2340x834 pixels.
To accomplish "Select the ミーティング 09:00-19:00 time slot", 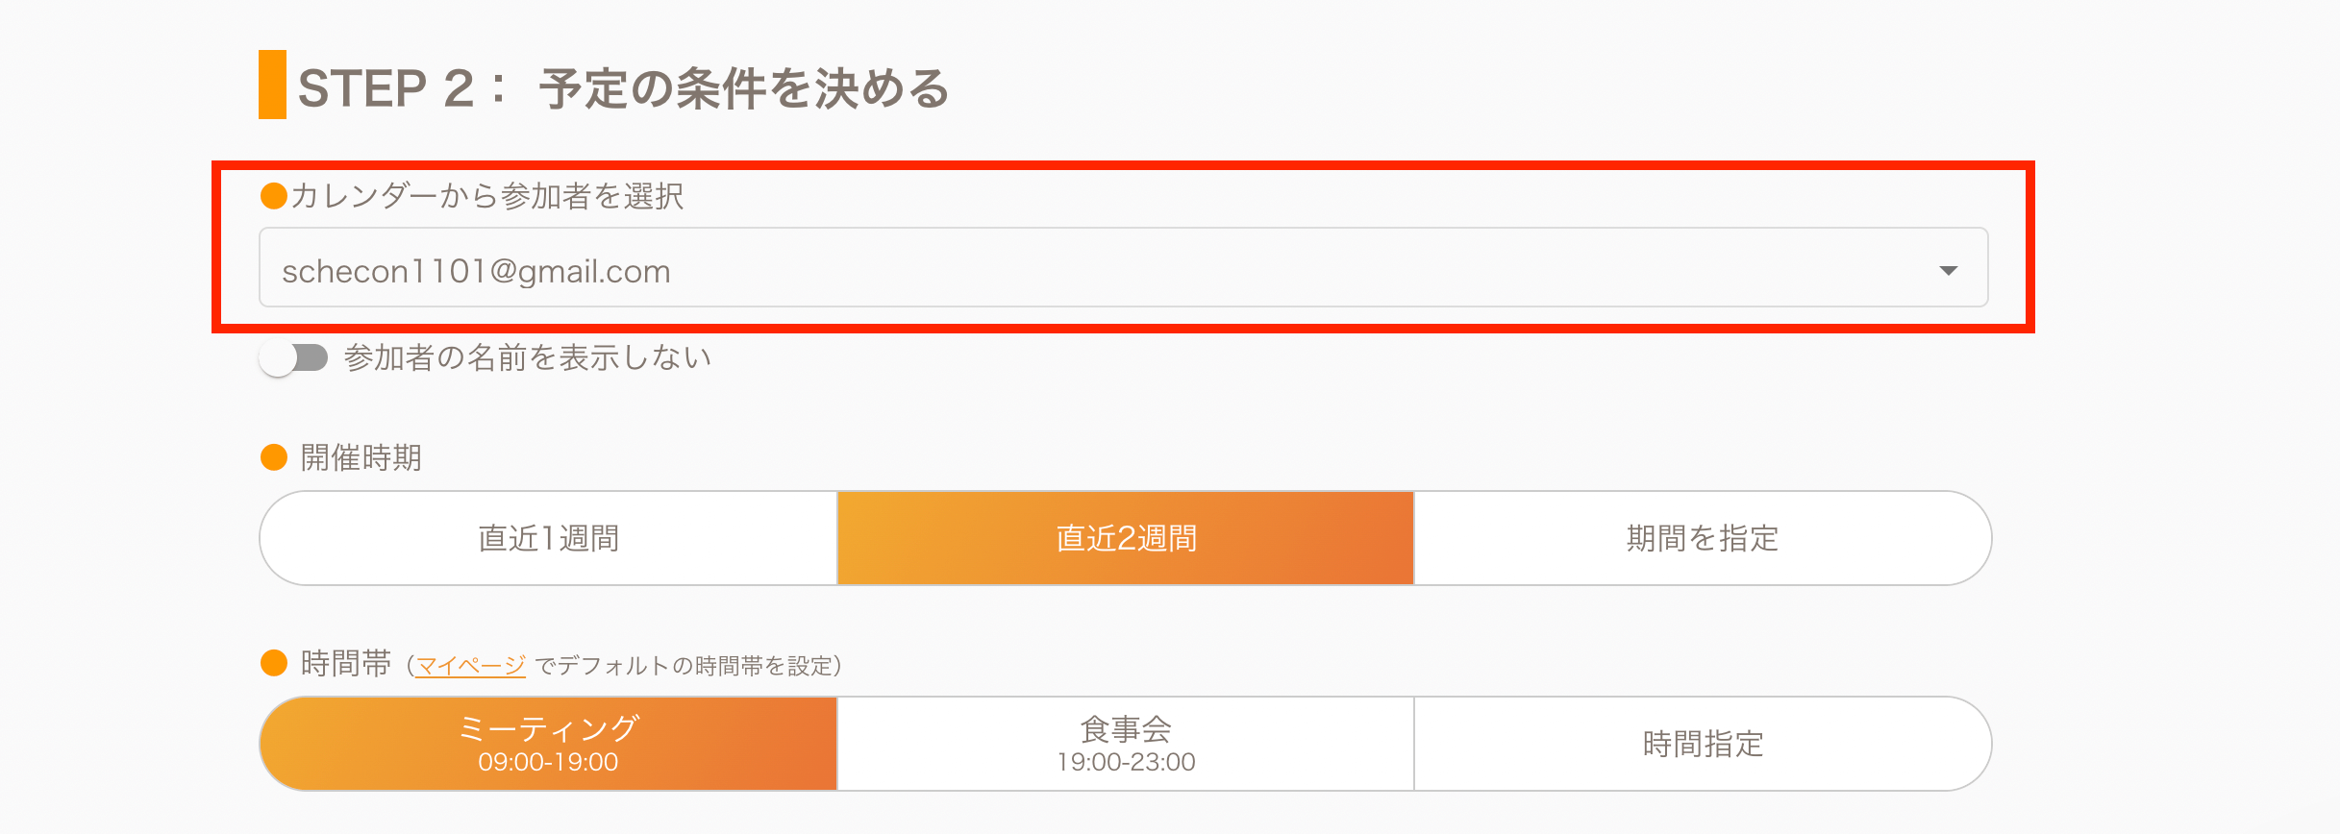I will click(x=549, y=744).
